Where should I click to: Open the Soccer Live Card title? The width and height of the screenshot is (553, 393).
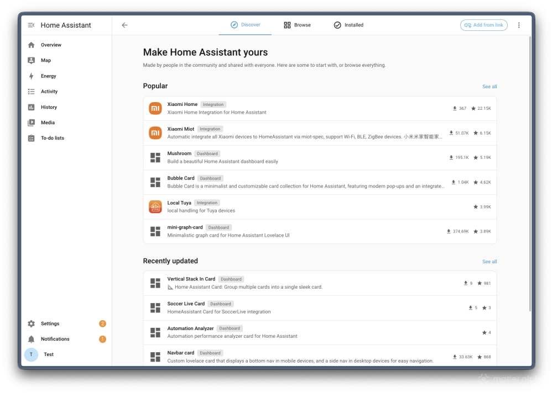186,304
